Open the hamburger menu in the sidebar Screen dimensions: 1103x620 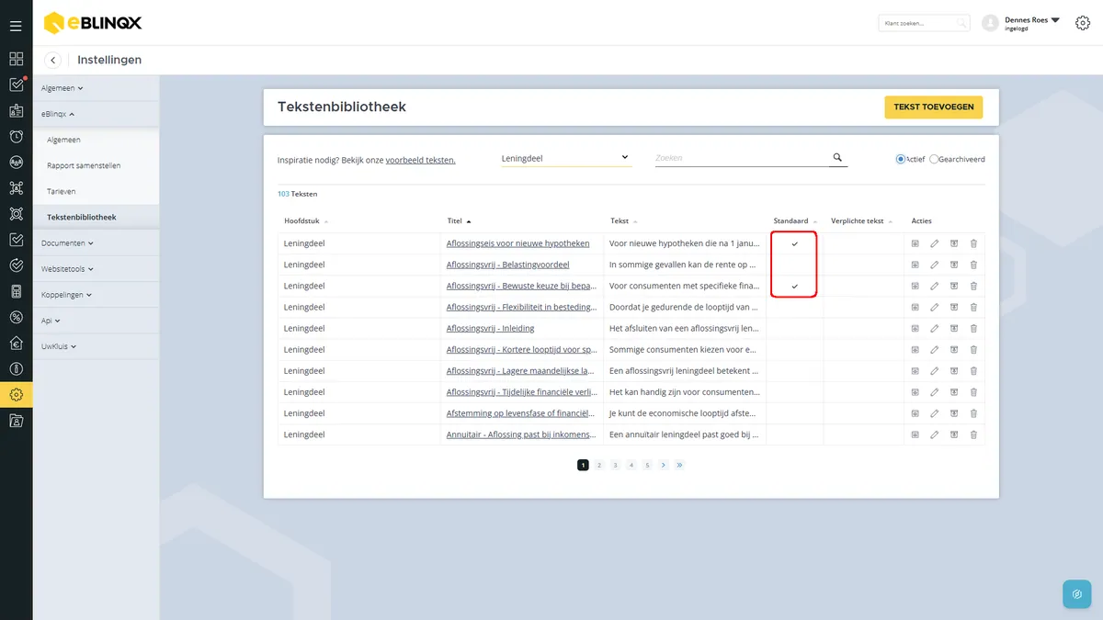16,26
